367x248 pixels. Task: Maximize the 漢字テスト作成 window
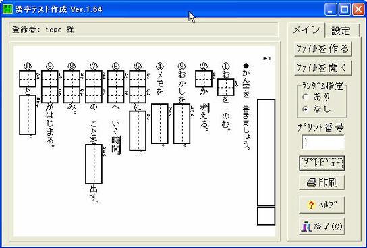pyautogui.click(x=345, y=9)
